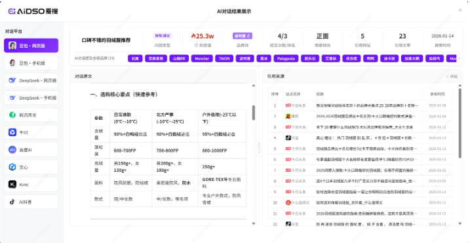The width and height of the screenshot is (470, 243).
Task: Click the 什么值得买 icon in source row 10
Action: (288, 202)
